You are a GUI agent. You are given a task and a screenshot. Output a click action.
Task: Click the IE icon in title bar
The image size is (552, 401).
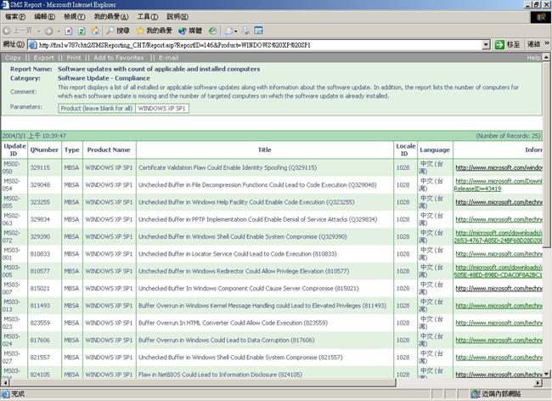coord(4,4)
